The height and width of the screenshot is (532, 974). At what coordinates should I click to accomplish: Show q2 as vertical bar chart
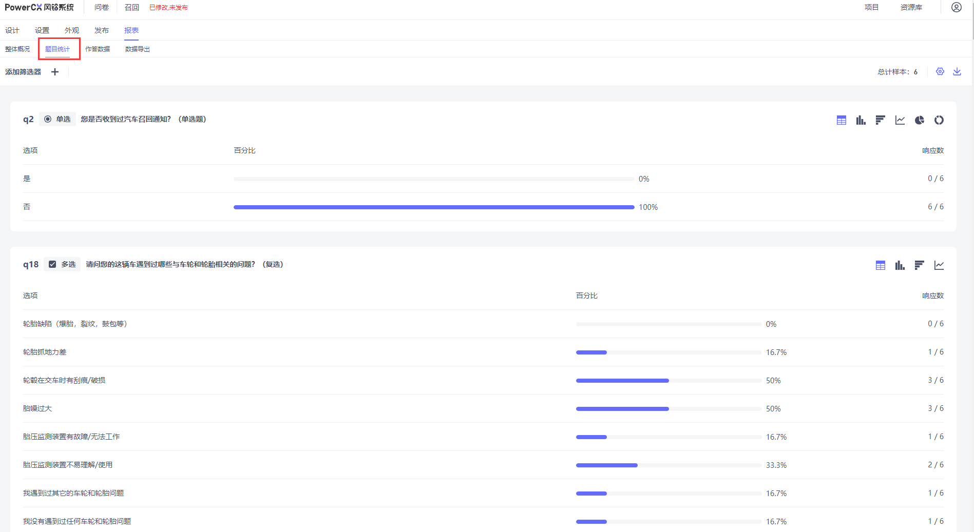point(861,120)
